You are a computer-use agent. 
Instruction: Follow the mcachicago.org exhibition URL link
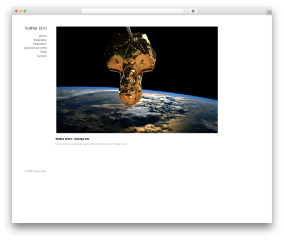[91, 144]
